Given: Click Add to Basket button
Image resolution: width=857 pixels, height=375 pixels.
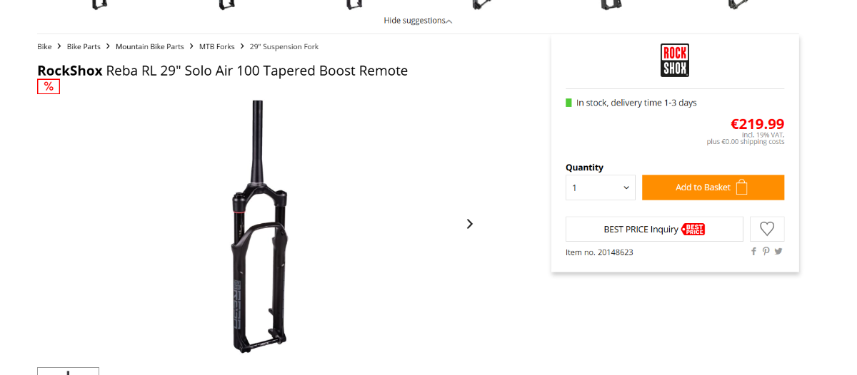Looking at the screenshot, I should (x=713, y=187).
